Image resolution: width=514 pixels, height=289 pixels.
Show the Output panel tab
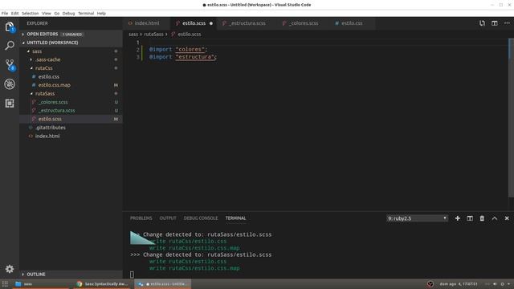pos(168,218)
